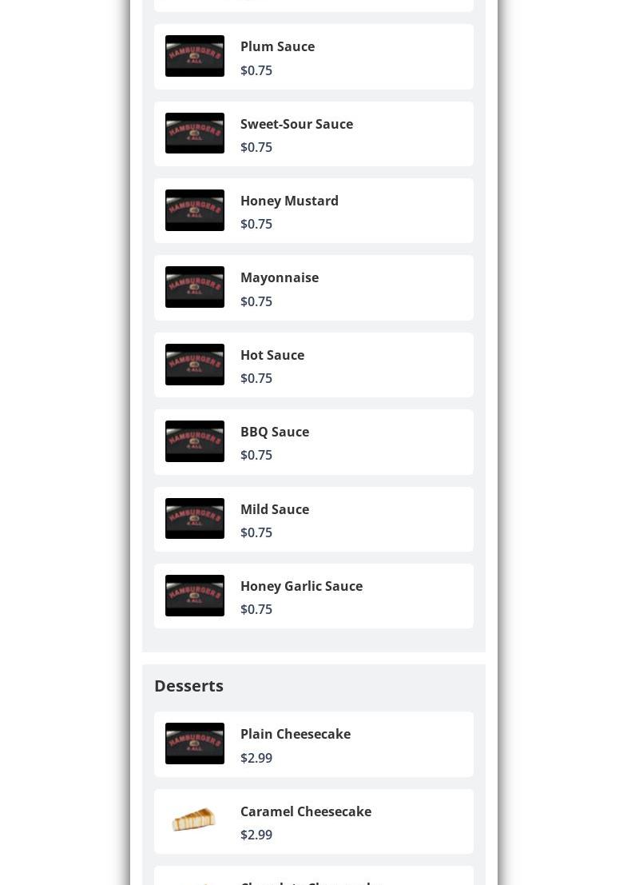Tap the Mild Sauce logo image

point(195,519)
